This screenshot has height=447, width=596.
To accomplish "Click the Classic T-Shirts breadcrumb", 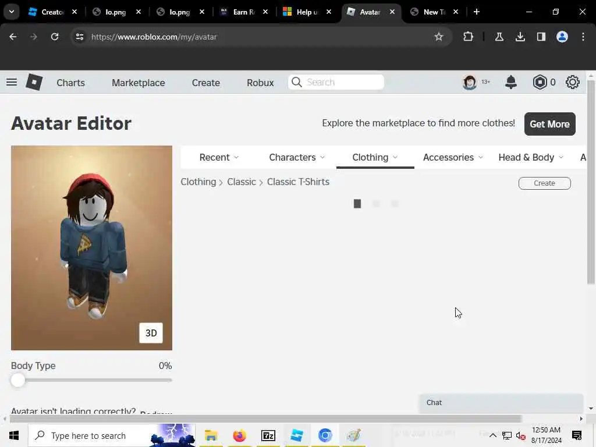I will tap(298, 182).
